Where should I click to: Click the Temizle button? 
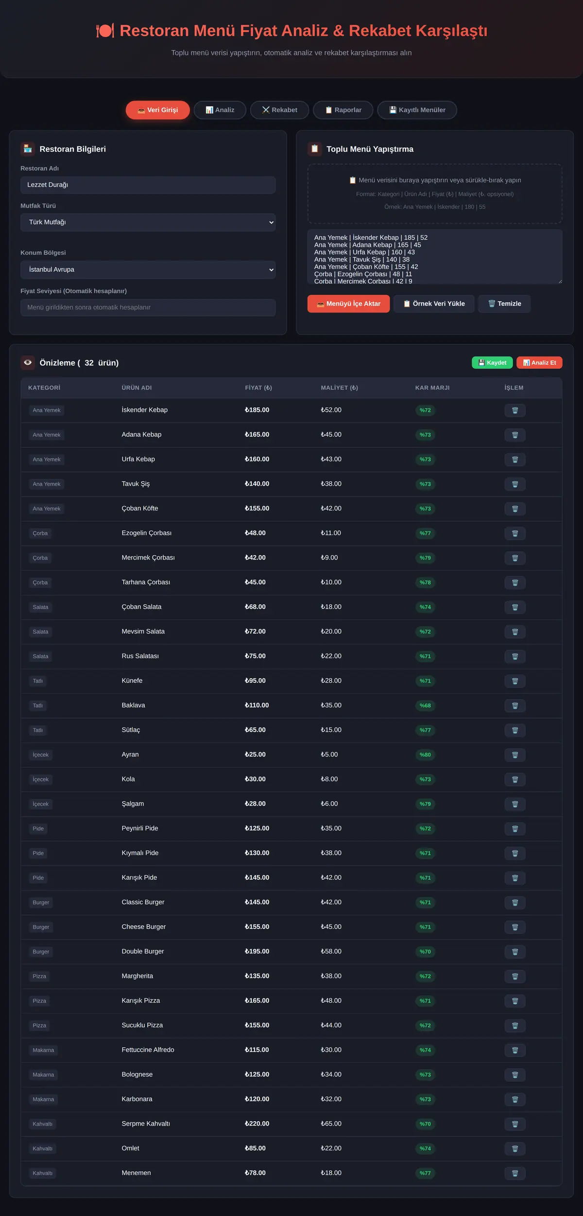(504, 303)
